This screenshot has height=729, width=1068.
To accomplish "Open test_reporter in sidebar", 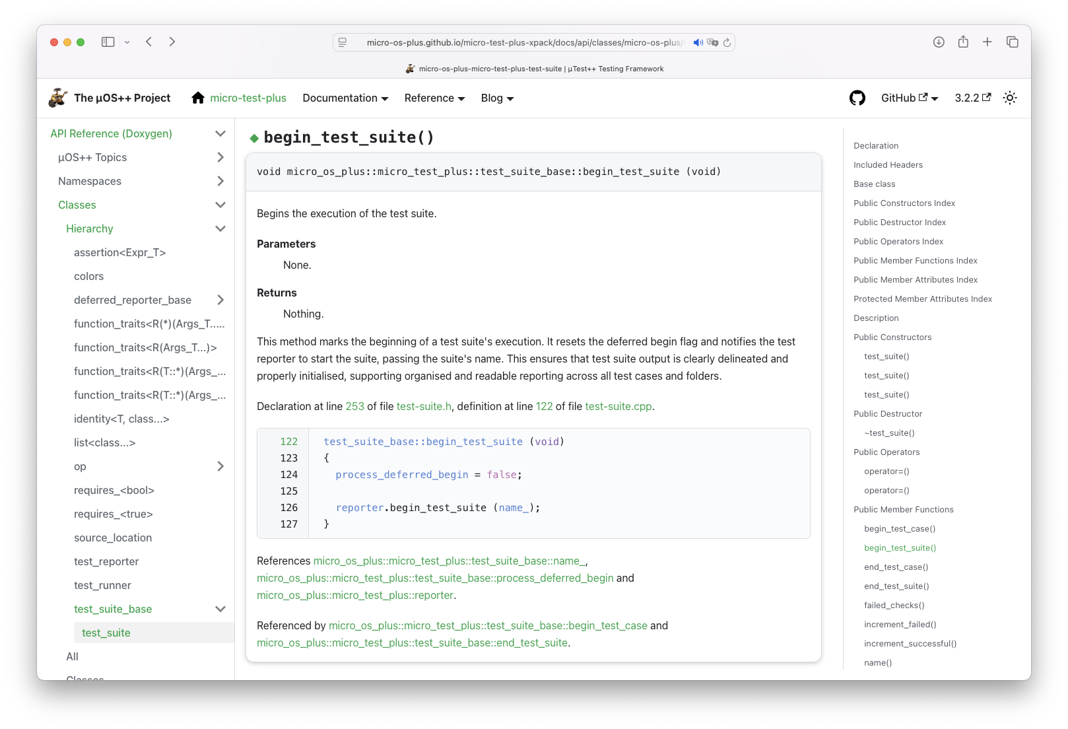I will pyautogui.click(x=106, y=561).
